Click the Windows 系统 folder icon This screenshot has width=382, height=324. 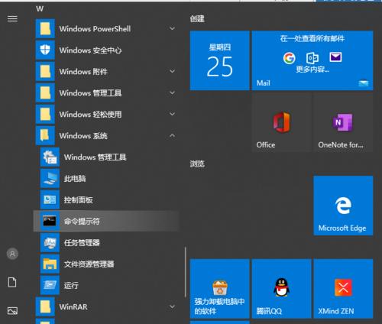click(x=45, y=135)
